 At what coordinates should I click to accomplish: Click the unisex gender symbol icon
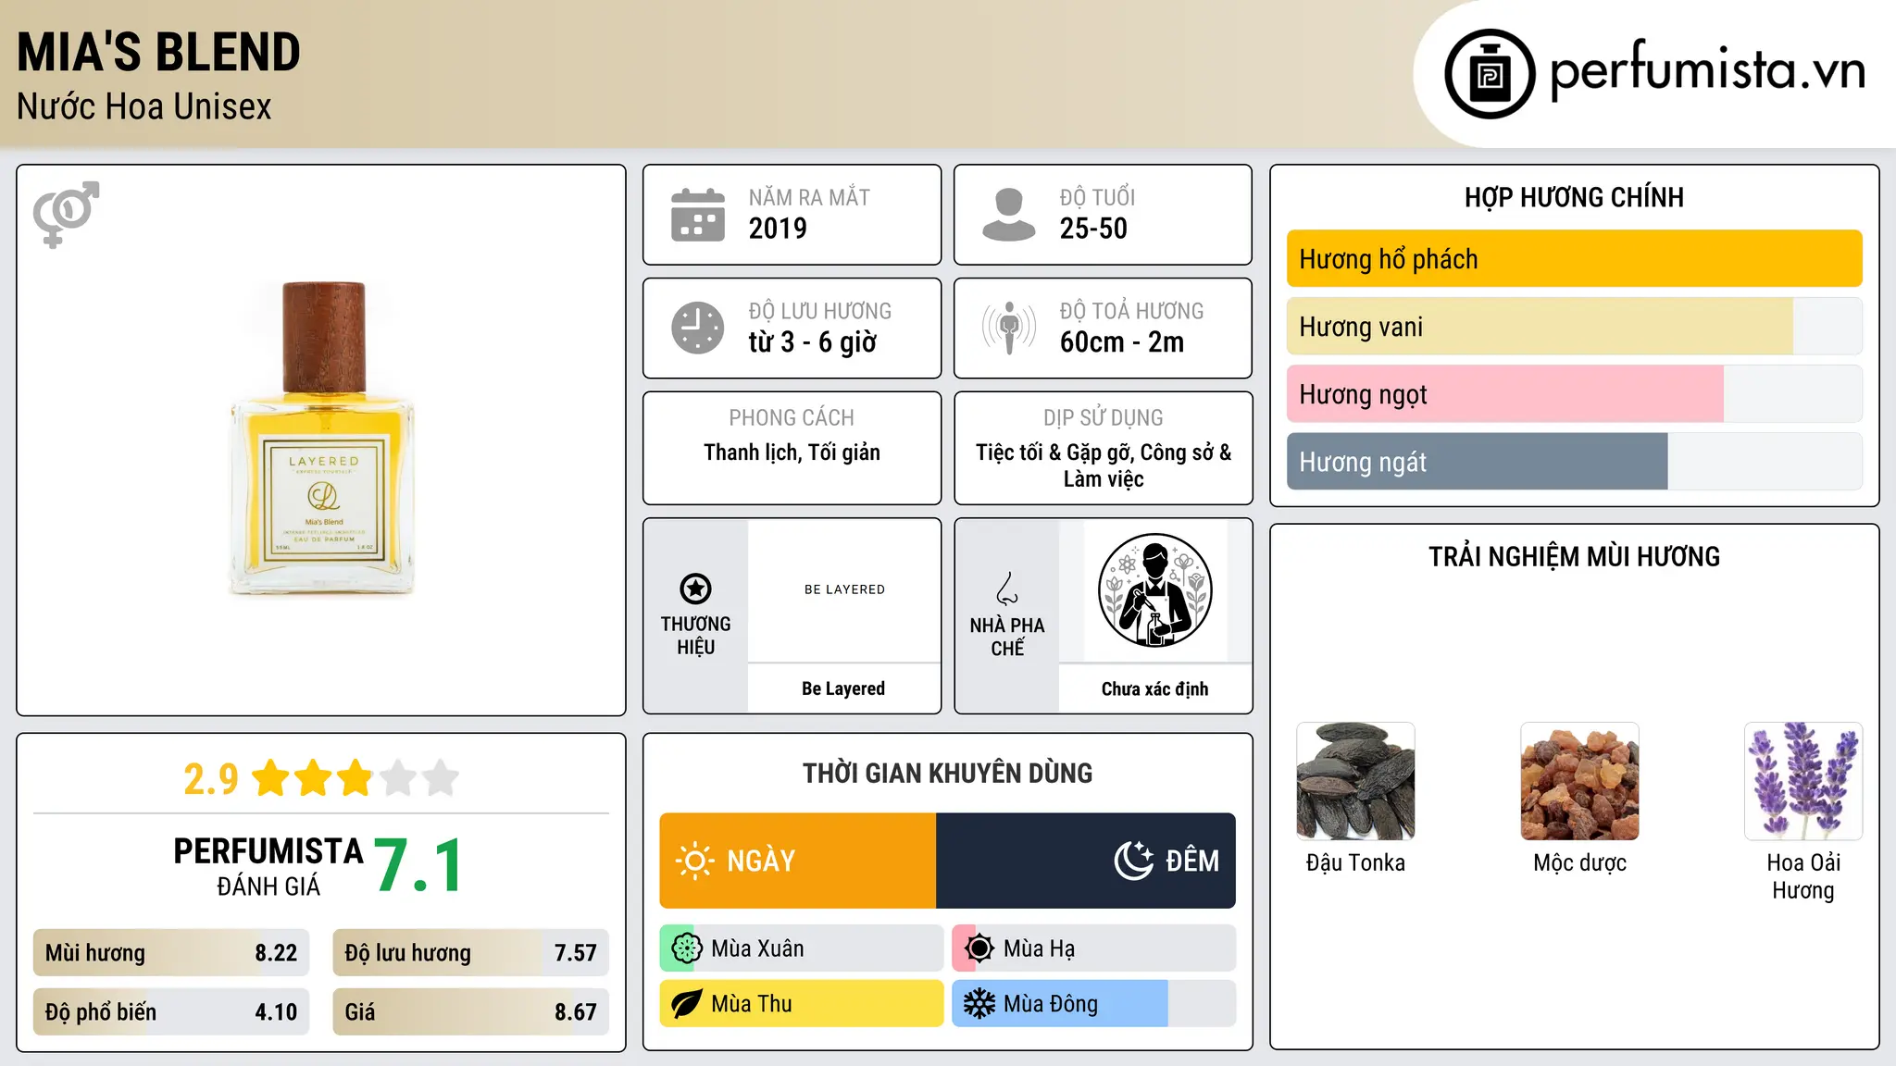click(66, 214)
